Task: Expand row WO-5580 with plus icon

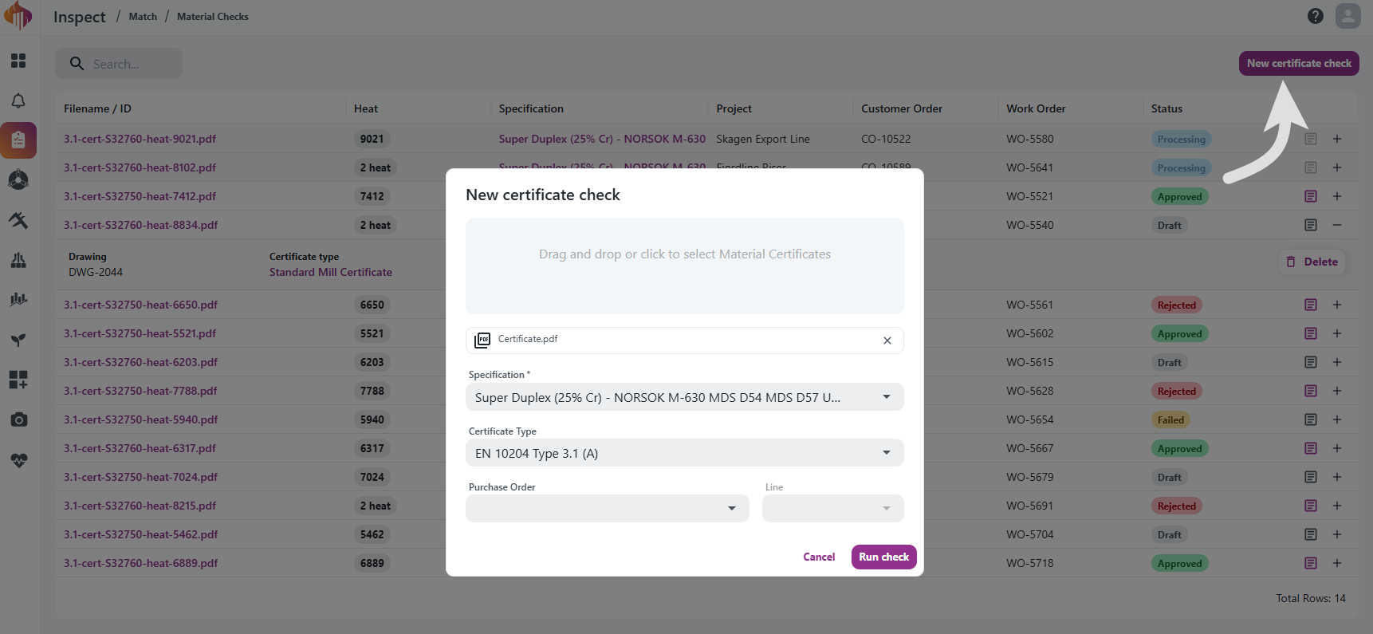Action: [x=1337, y=139]
